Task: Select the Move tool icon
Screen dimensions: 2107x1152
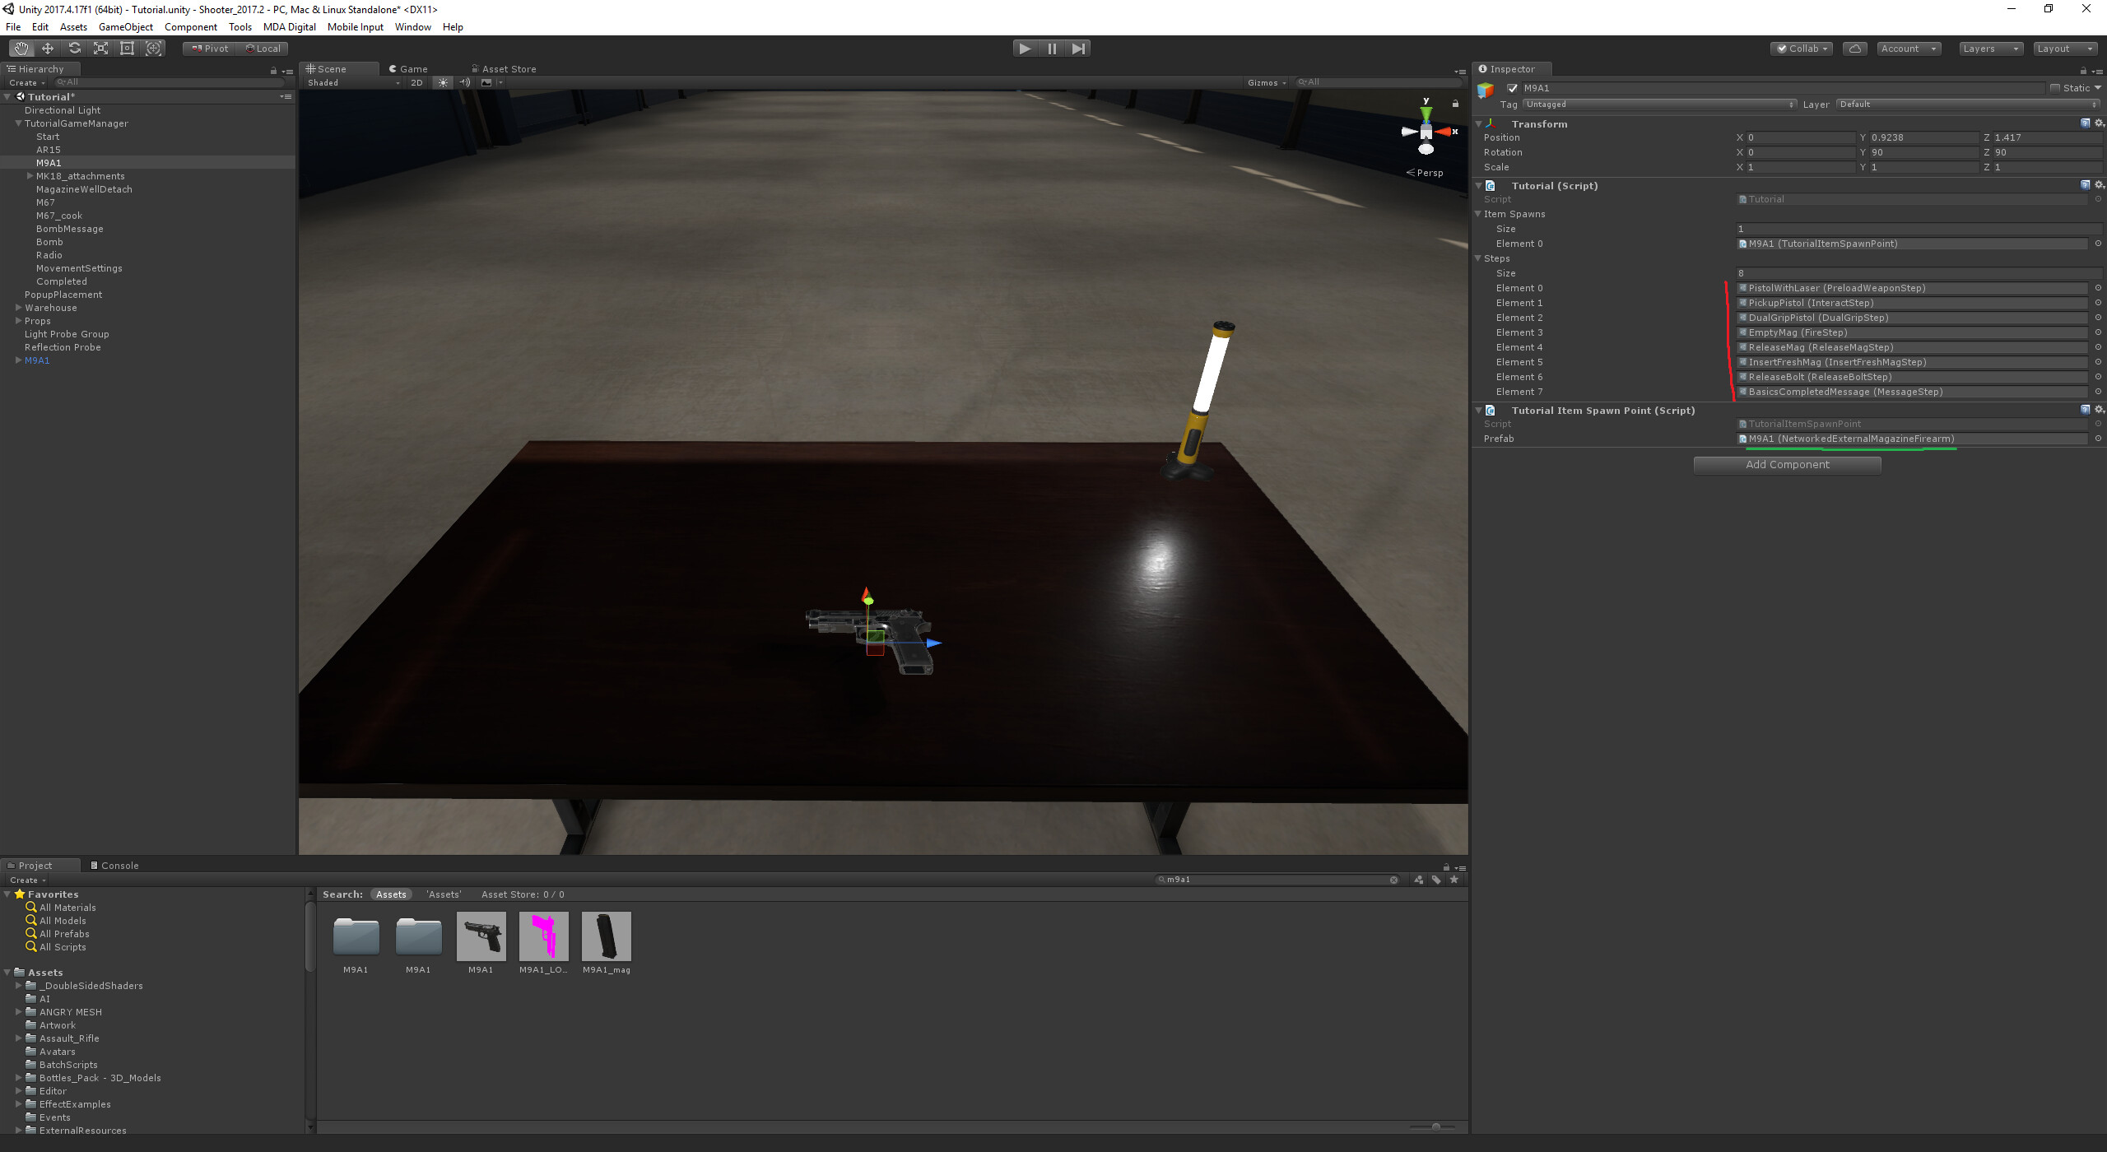Action: 48,49
